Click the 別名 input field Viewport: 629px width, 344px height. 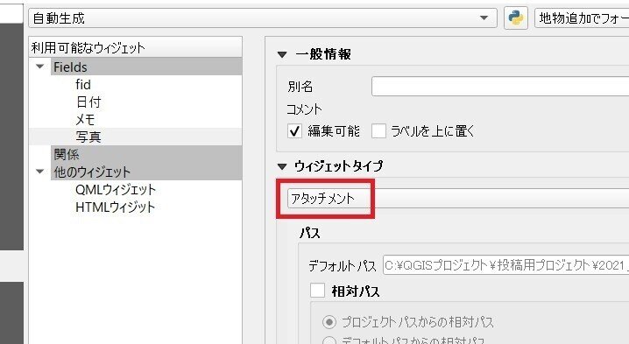tap(500, 87)
